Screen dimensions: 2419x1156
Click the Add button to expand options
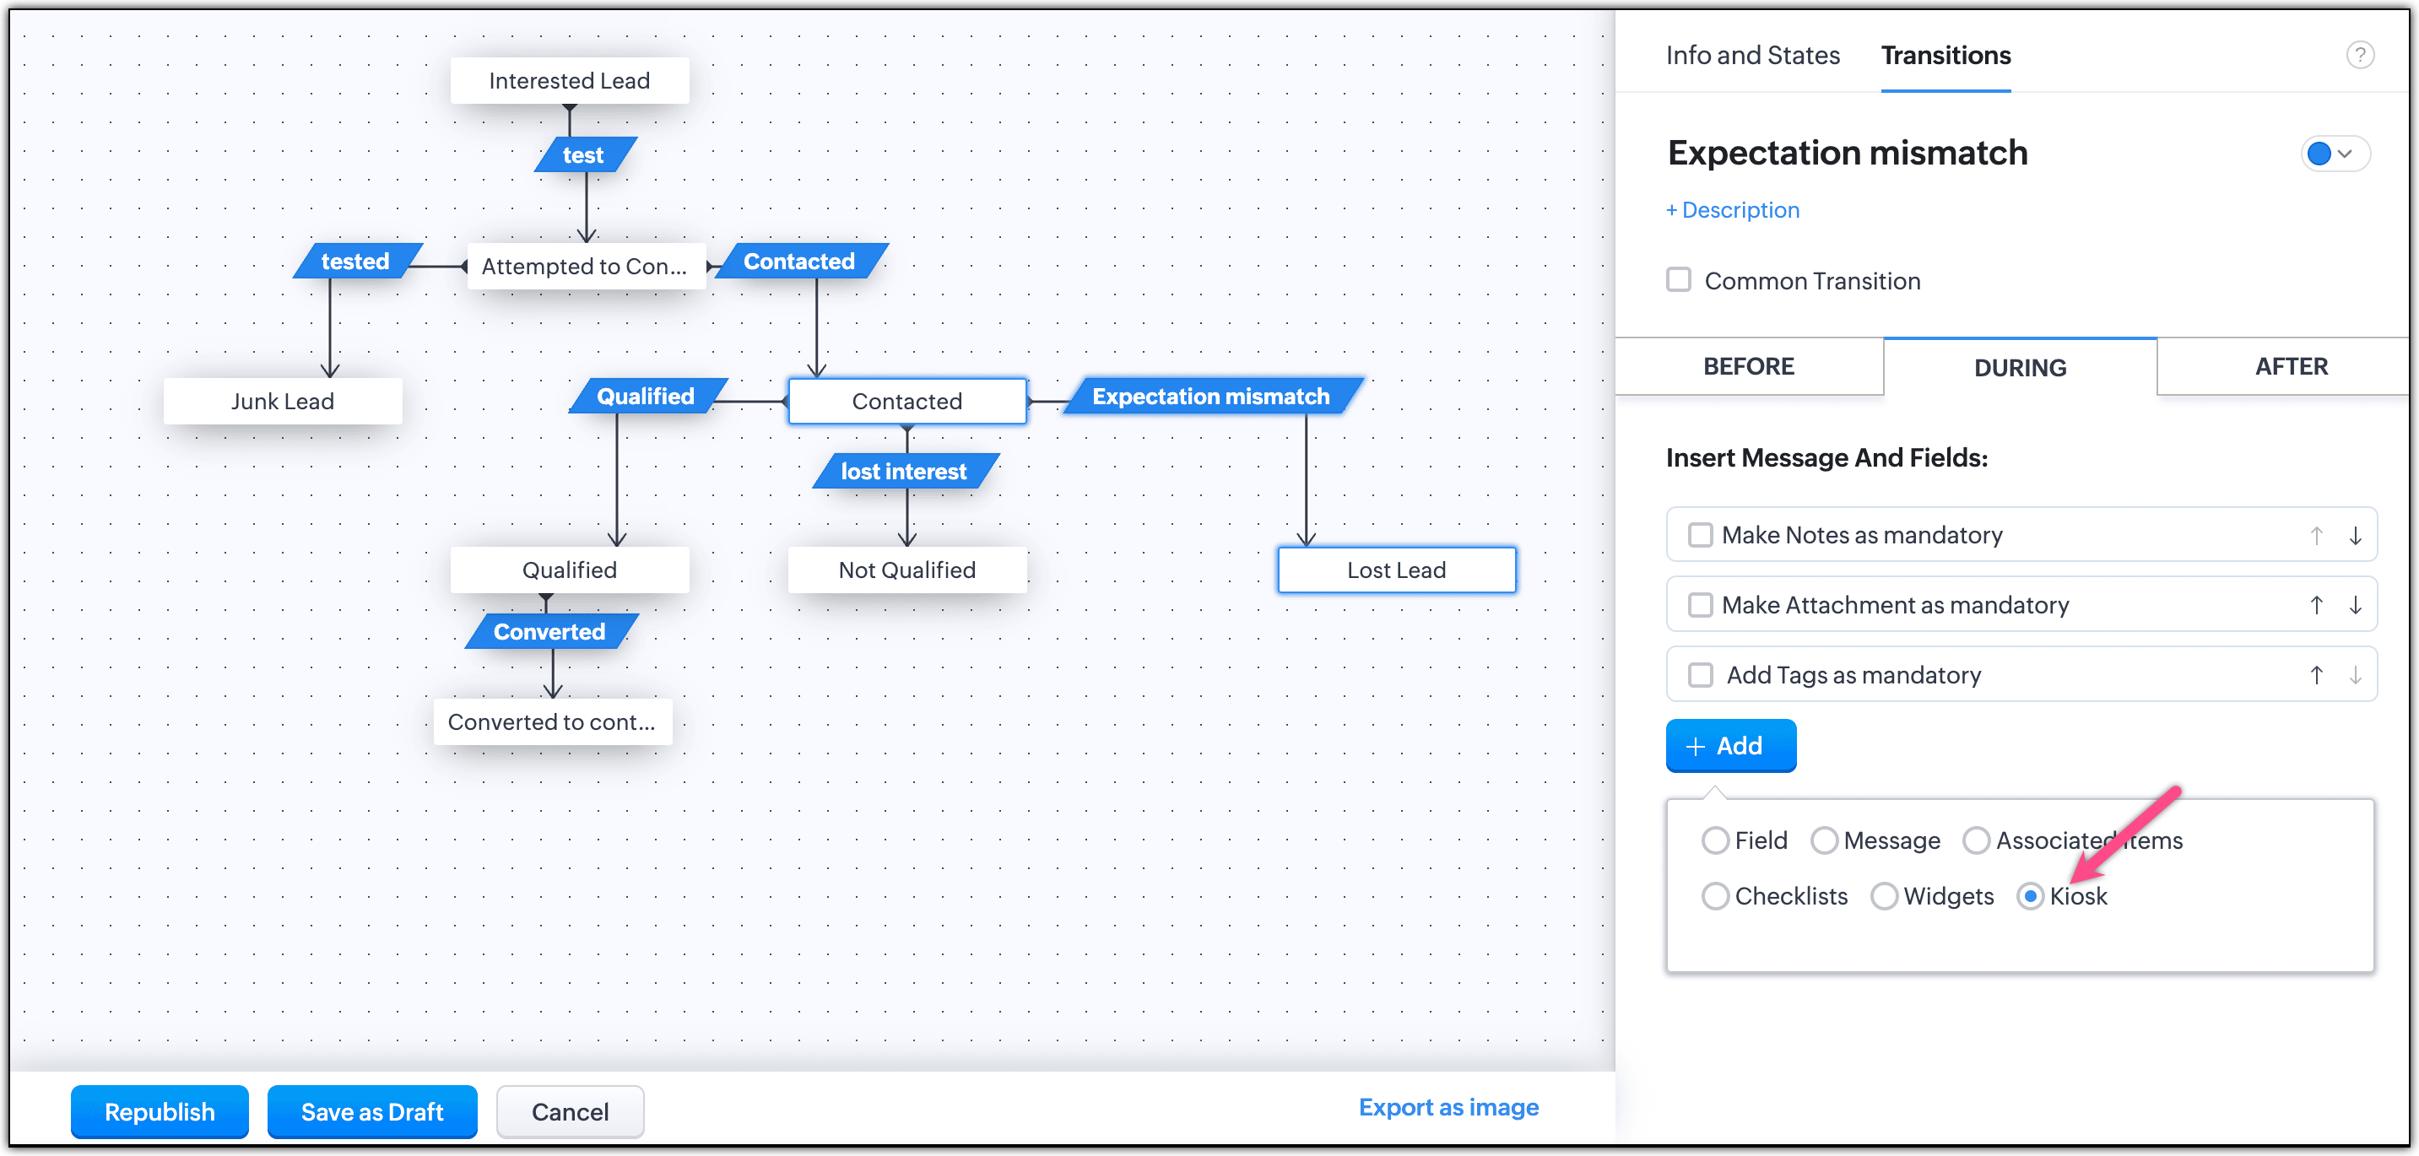(1729, 746)
